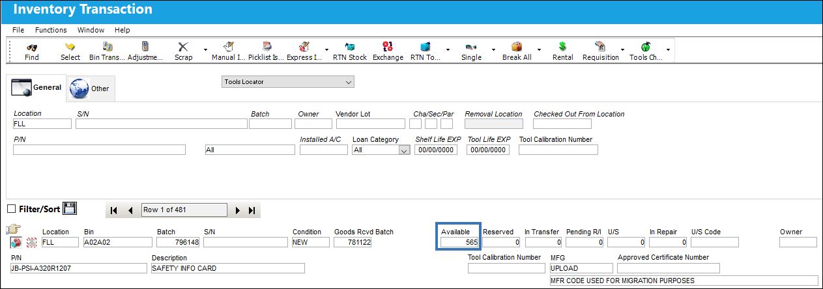The width and height of the screenshot is (823, 289).
Task: Click the Checked Out From Location field
Action: [x=562, y=124]
